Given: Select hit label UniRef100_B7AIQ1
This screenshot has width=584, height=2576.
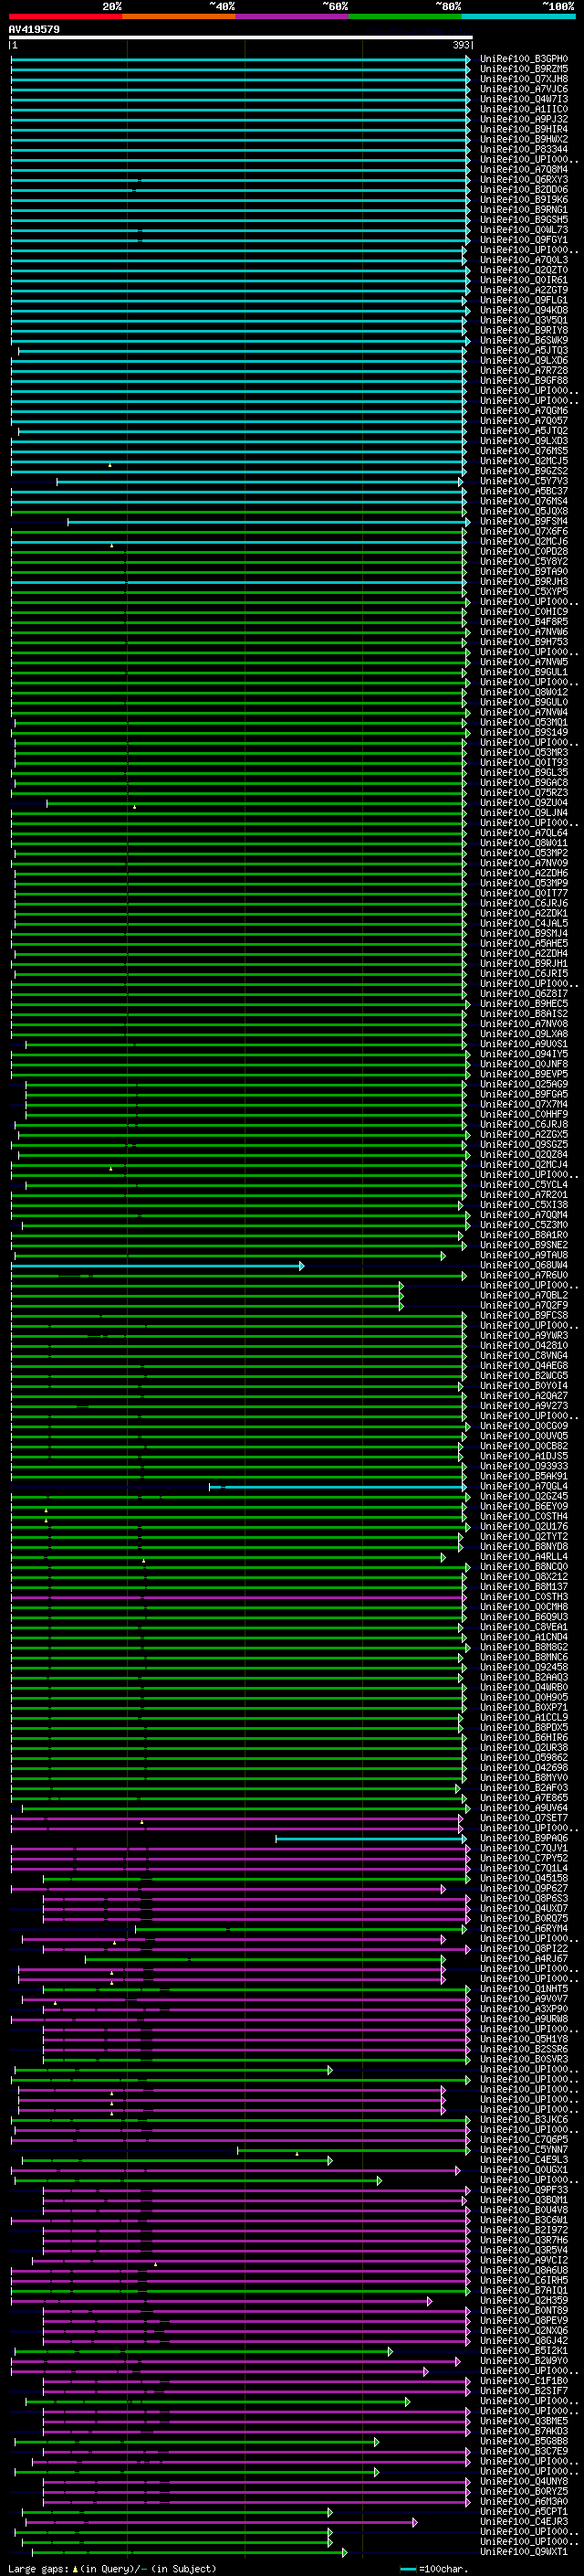Looking at the screenshot, I should click(x=524, y=2292).
